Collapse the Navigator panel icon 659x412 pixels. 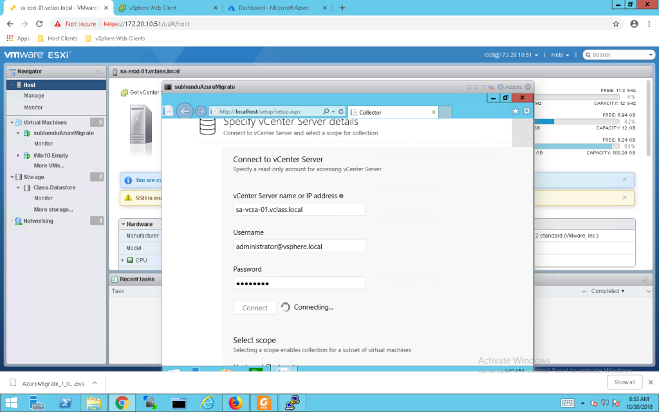click(x=98, y=71)
